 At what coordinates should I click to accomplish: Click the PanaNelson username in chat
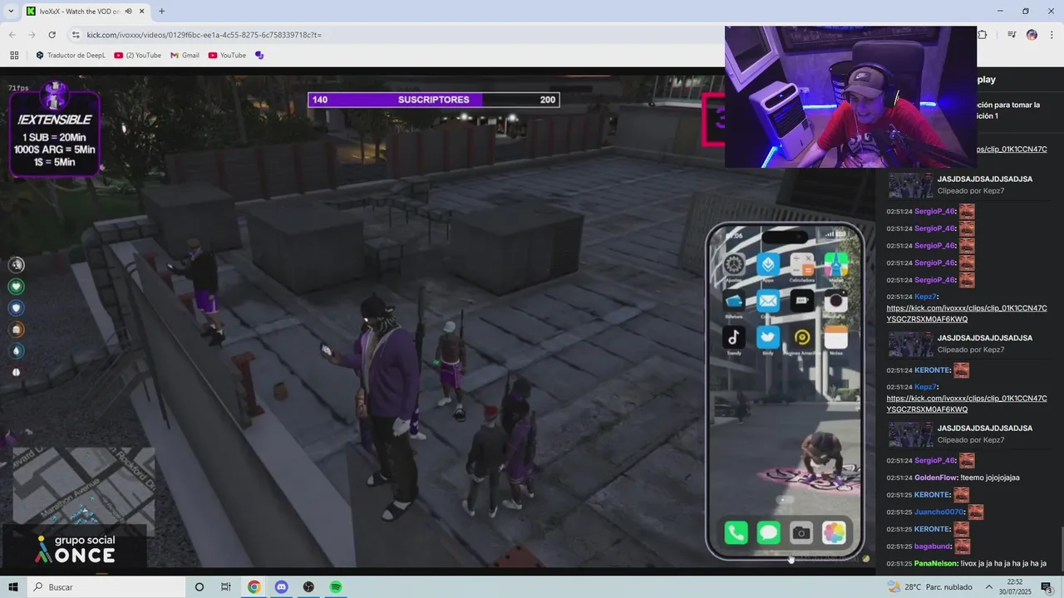coord(935,564)
